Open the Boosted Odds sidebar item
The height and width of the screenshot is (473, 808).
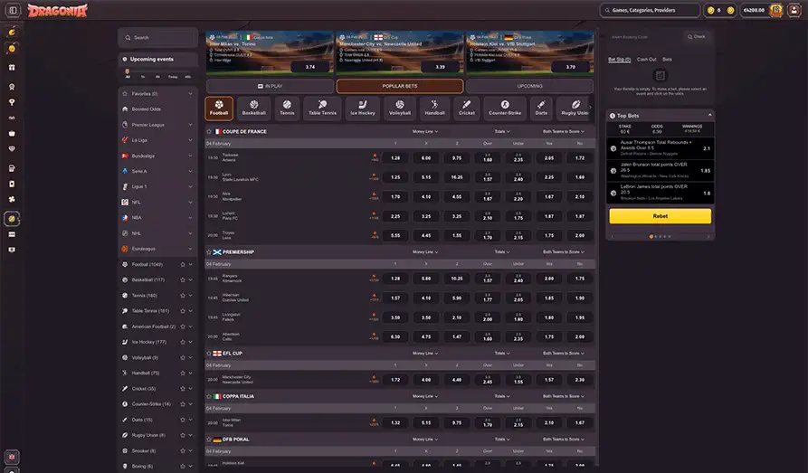click(x=157, y=109)
